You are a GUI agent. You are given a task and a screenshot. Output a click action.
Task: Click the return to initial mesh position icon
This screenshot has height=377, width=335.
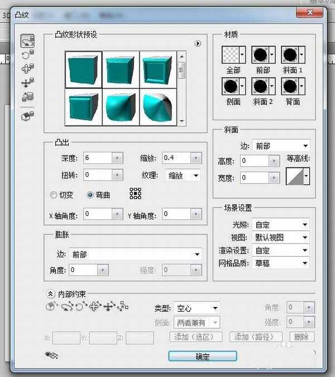point(27,116)
